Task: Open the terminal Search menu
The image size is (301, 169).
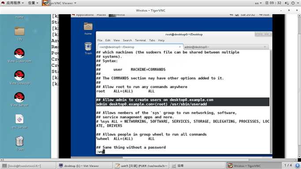Action: pos(127,40)
